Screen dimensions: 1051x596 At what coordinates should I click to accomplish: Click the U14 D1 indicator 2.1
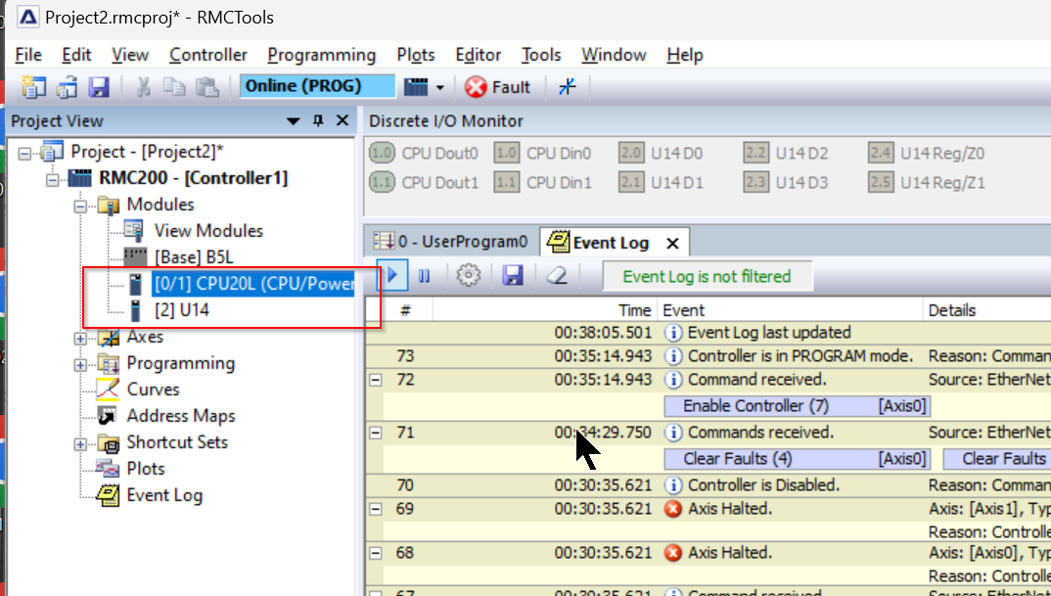[x=631, y=182]
